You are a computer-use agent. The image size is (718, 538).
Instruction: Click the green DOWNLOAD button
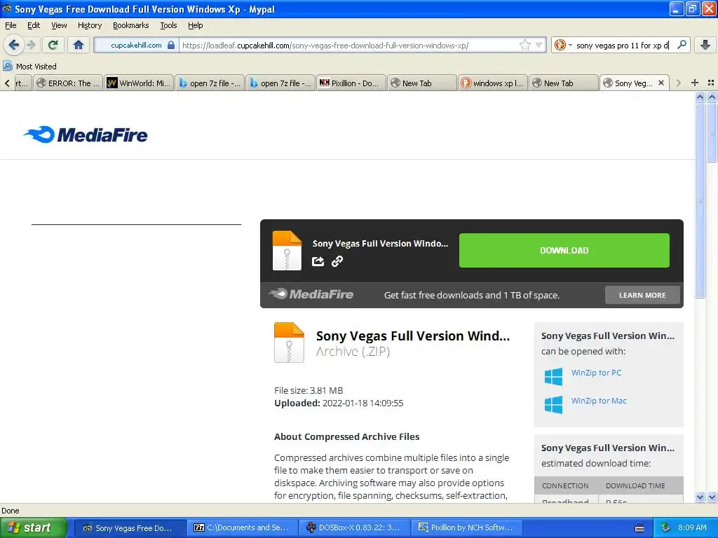(564, 250)
